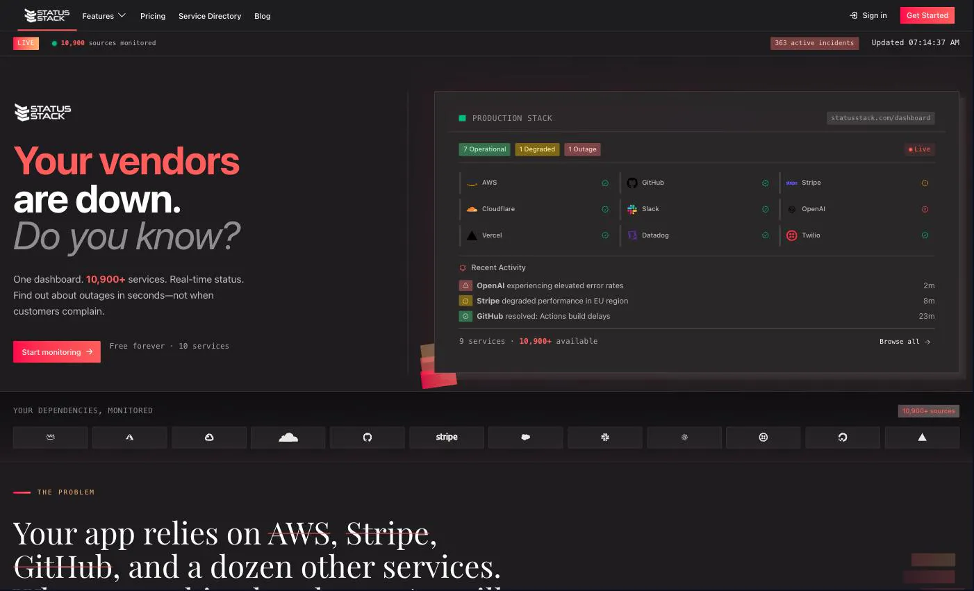Click the Stripe logo in the dashboard card
Screen dimensions: 974x591
coord(791,183)
